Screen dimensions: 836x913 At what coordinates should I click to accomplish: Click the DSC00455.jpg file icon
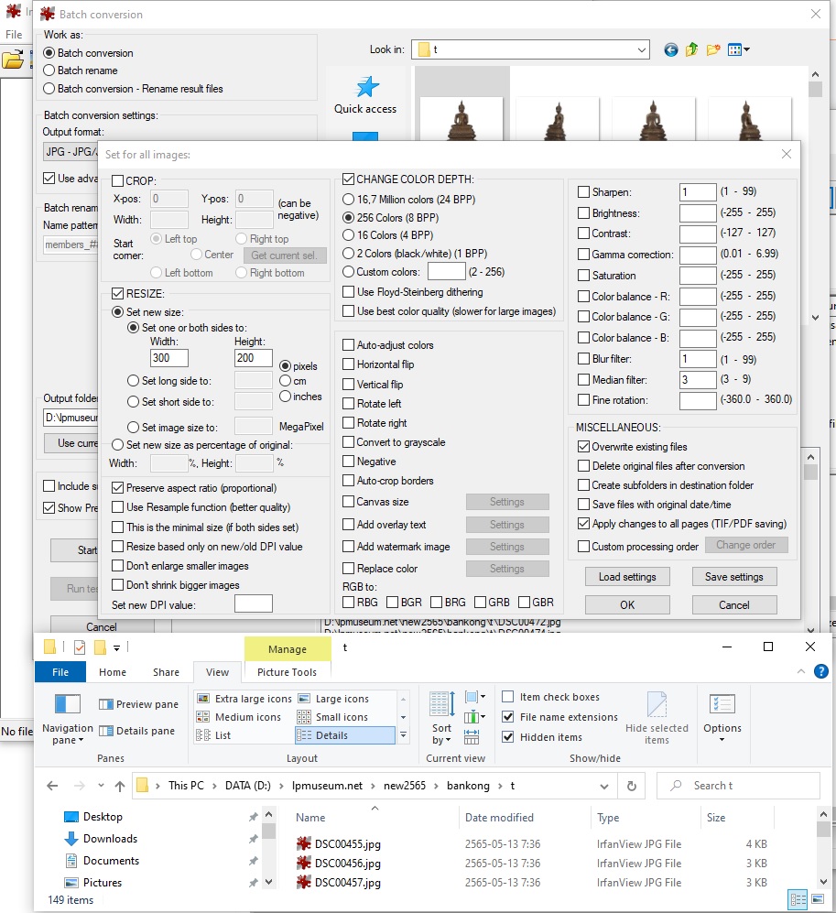coord(304,843)
